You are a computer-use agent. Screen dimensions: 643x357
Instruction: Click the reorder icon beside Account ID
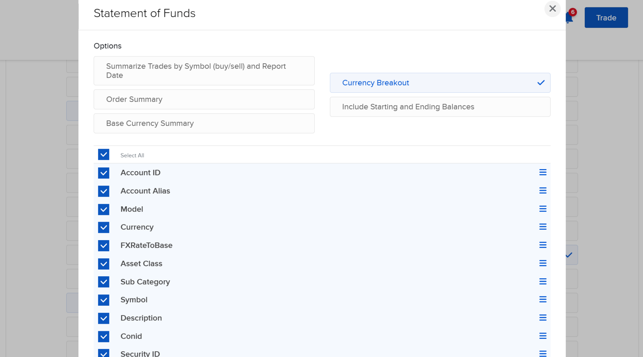pos(543,172)
